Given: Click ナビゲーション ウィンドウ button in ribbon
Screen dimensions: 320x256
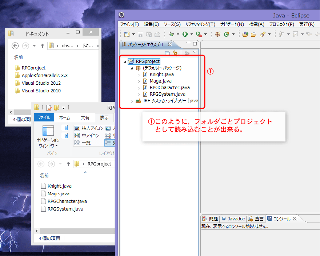Looking at the screenshot, I should (x=48, y=136).
